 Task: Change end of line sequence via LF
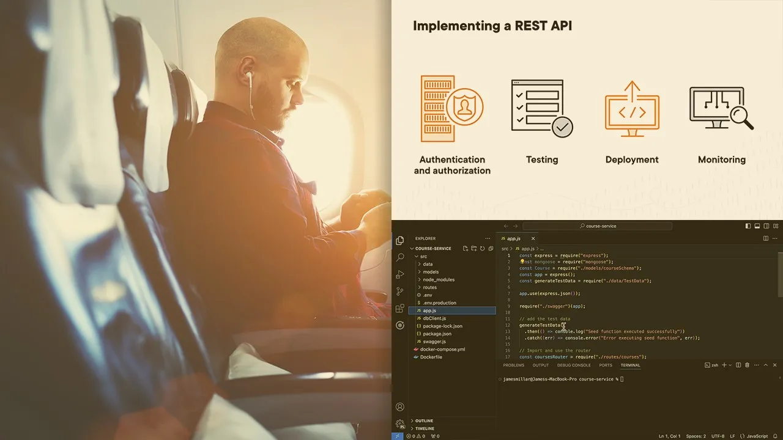point(733,436)
